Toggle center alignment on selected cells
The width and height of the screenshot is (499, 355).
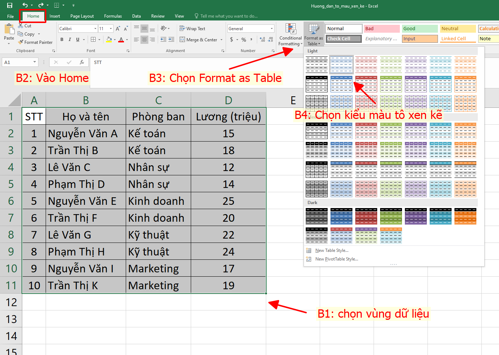144,40
